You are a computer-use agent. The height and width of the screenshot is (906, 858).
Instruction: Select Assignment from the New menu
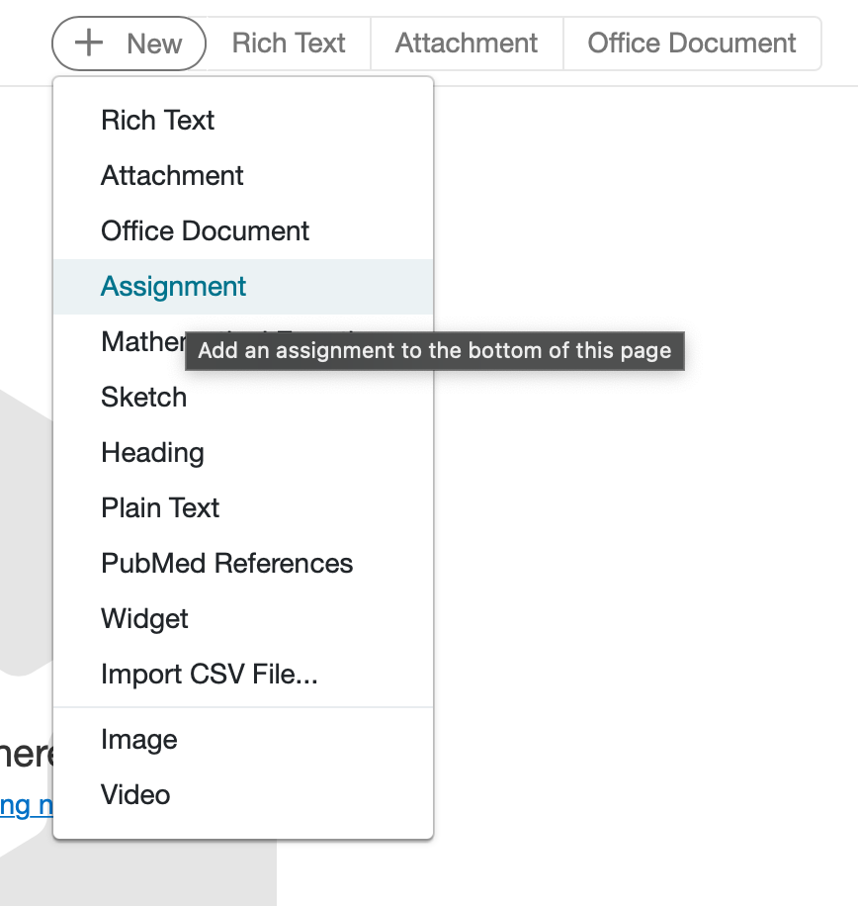click(173, 286)
